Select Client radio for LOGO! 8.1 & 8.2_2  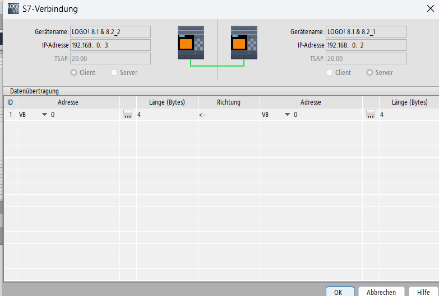point(73,73)
